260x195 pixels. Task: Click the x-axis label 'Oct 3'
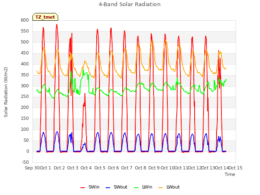click(x=73, y=168)
